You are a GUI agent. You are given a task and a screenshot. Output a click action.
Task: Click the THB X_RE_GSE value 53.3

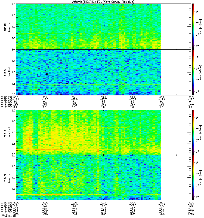pos(191,97)
